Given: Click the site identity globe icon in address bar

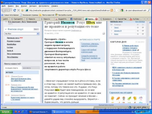Looking at the screenshot, I should [27, 10].
